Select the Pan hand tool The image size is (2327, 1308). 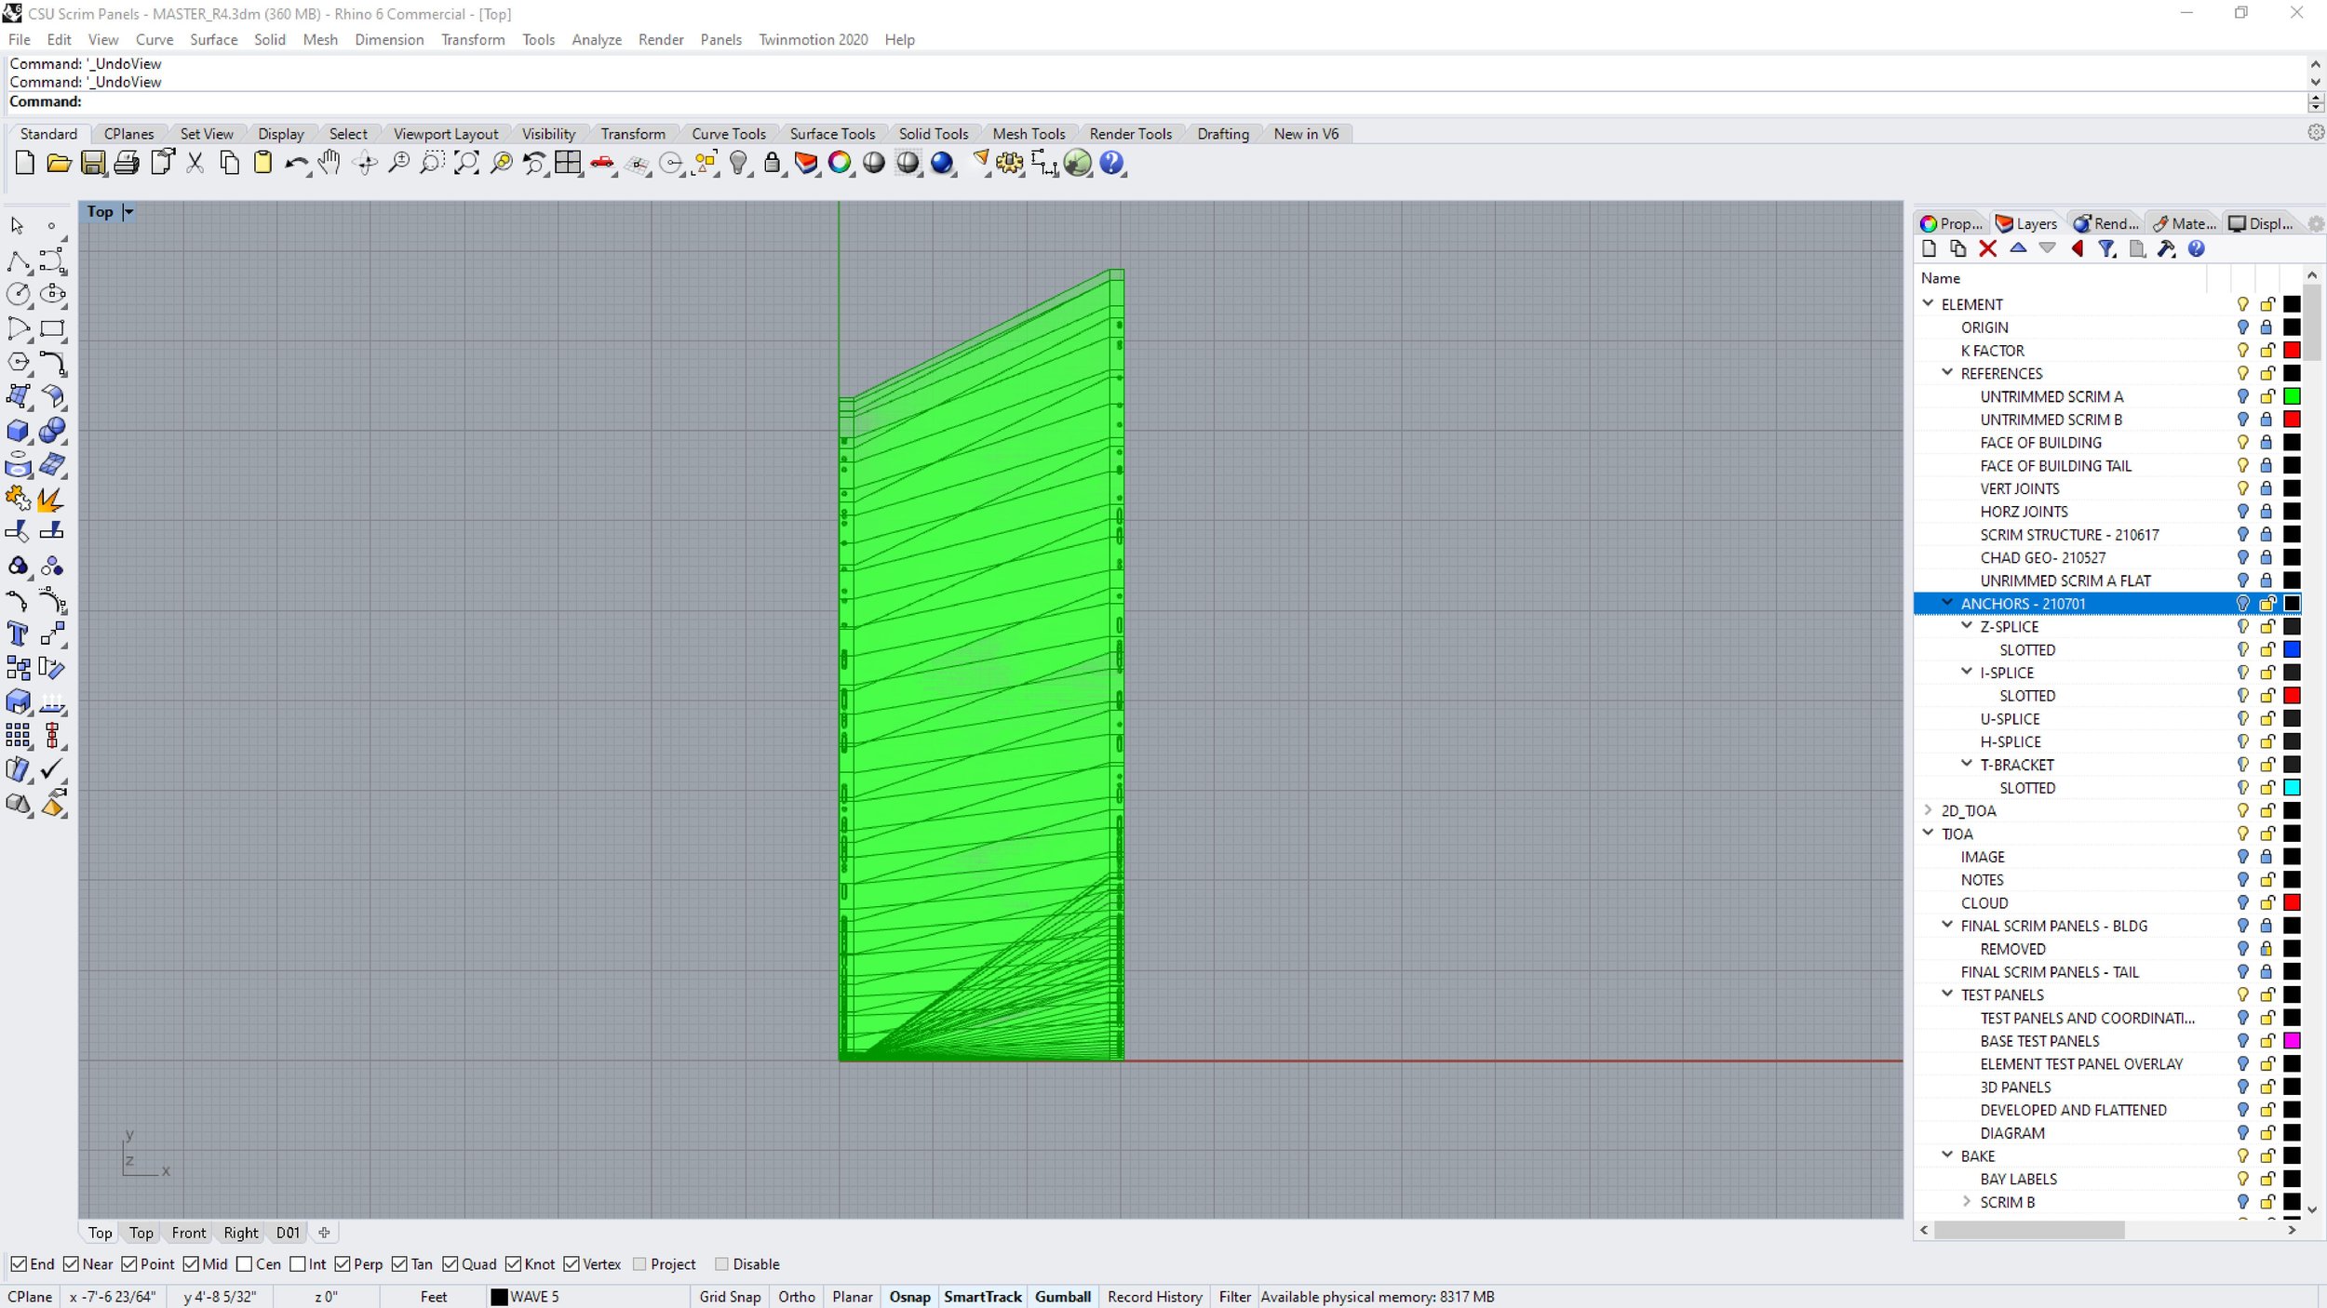coord(330,163)
